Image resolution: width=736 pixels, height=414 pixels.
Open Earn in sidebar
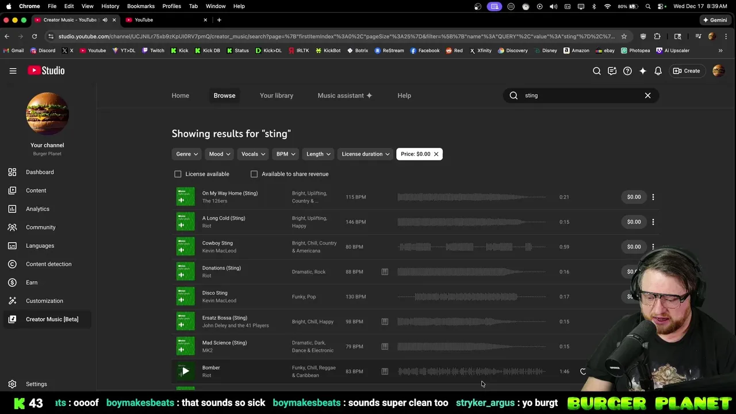(46, 282)
